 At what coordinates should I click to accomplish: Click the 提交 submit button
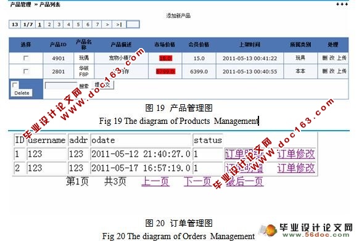pos(102,85)
